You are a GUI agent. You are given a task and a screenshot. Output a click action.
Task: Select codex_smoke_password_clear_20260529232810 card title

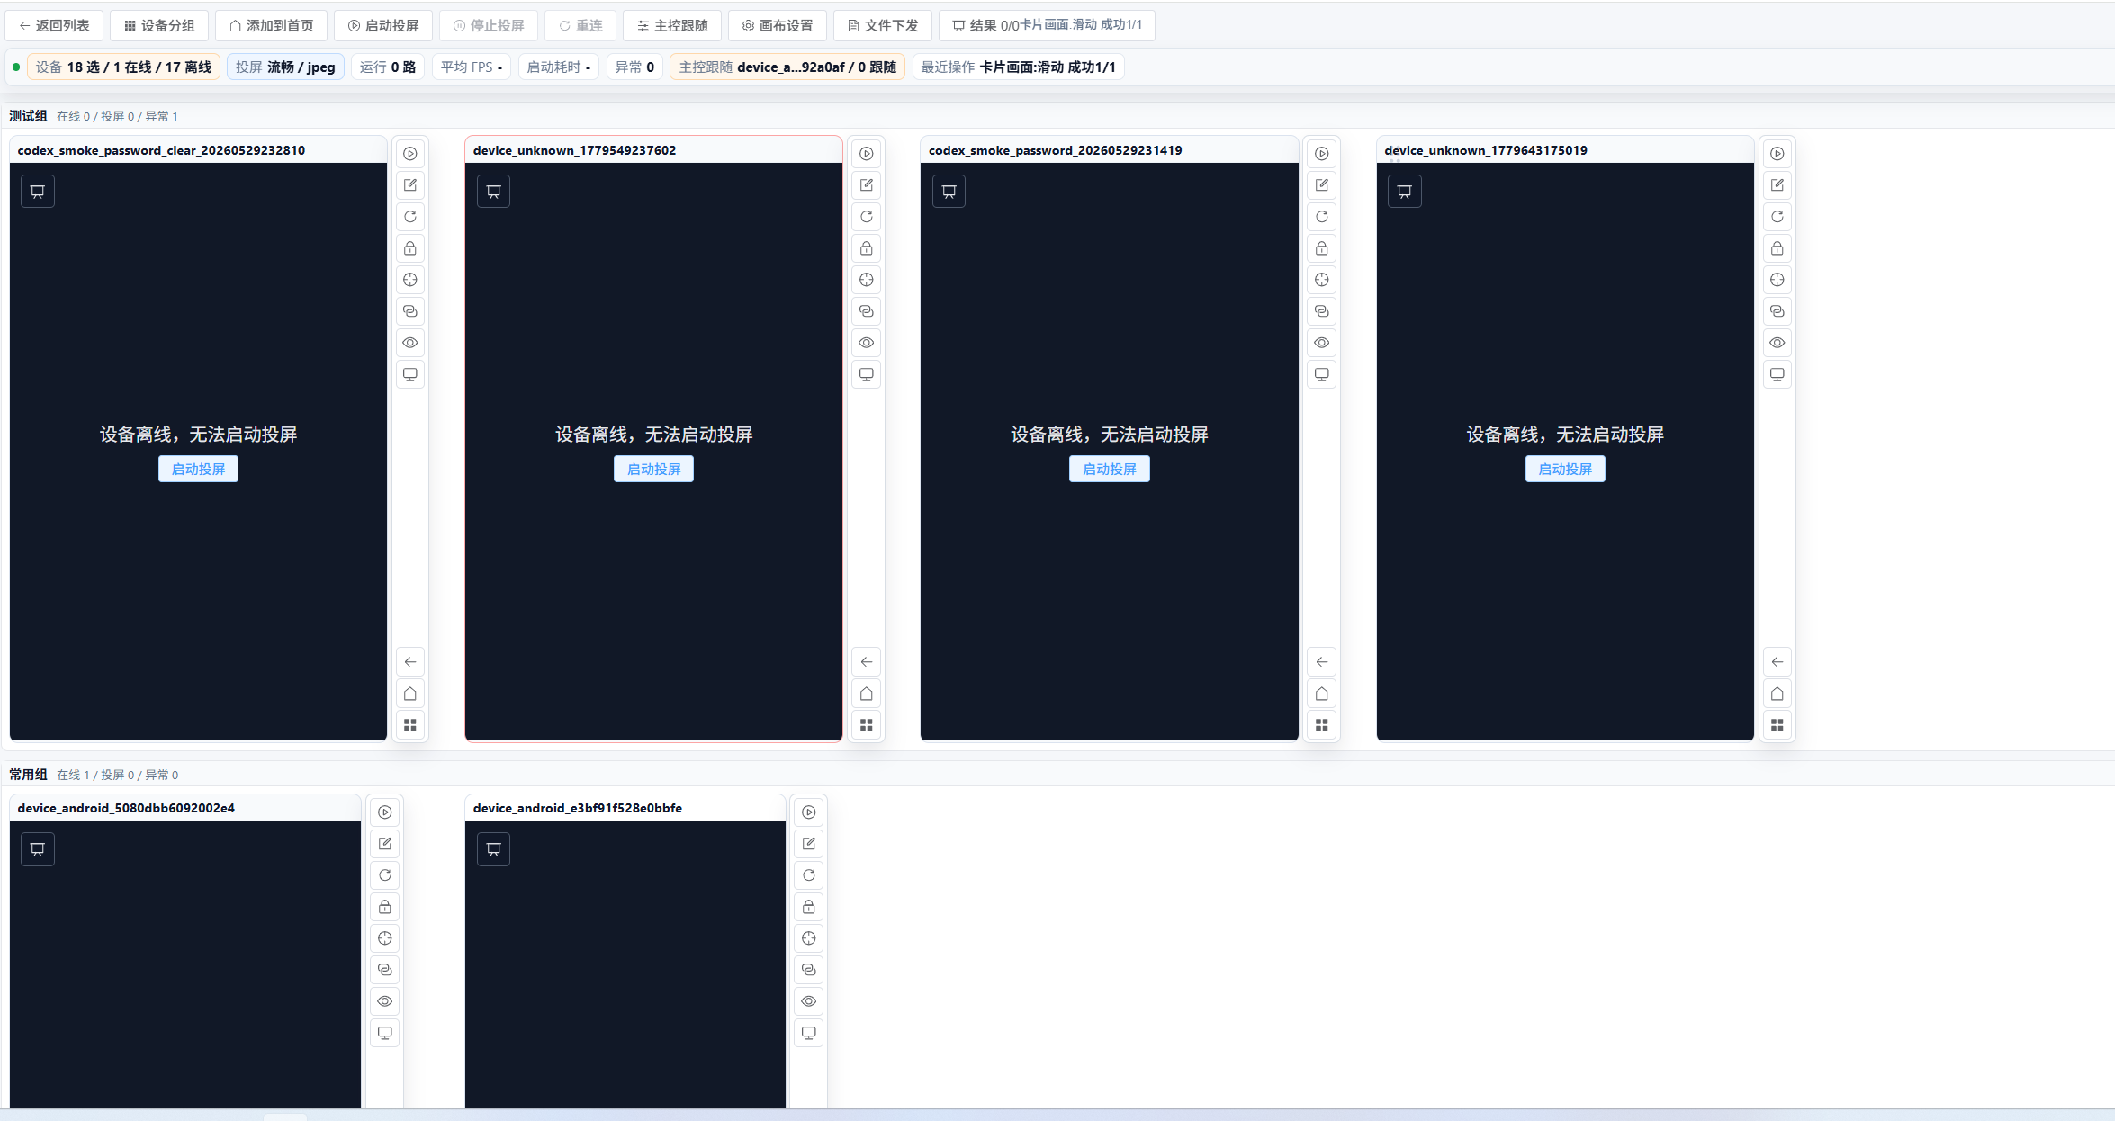[x=161, y=150]
